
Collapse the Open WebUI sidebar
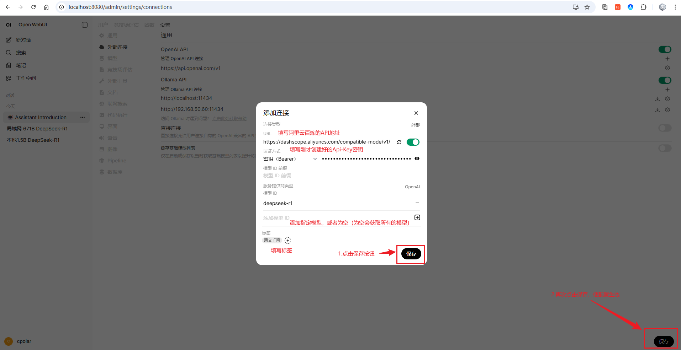coord(85,25)
